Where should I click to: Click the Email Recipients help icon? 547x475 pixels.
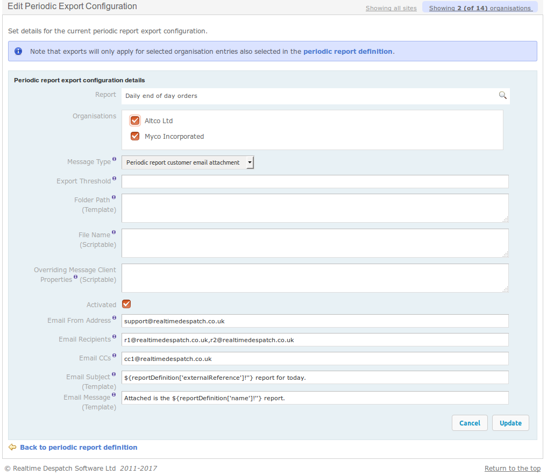[x=115, y=336]
